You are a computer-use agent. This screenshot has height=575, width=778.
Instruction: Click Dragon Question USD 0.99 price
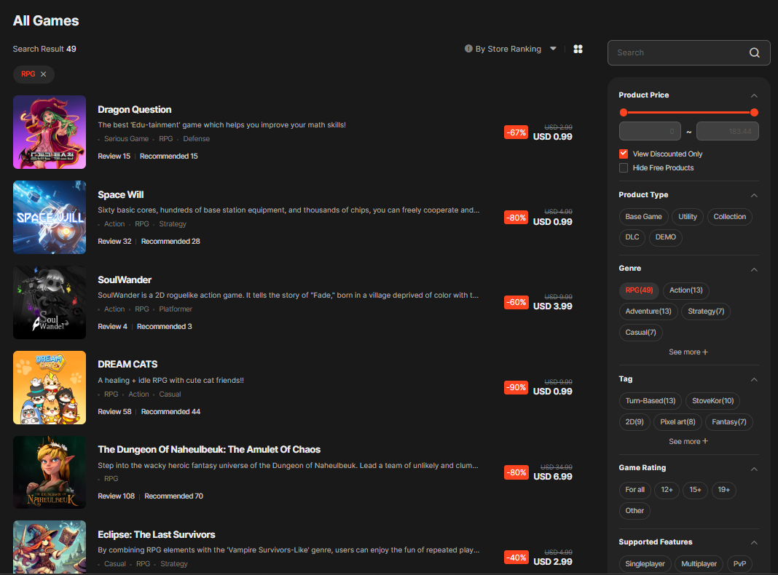pos(553,137)
